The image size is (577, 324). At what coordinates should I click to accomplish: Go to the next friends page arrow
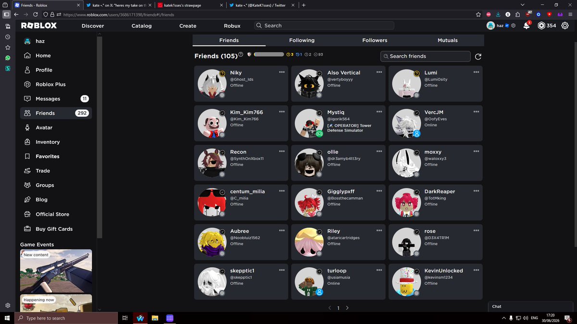347,308
